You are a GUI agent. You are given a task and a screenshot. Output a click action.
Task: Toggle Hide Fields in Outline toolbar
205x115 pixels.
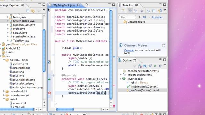(145, 66)
